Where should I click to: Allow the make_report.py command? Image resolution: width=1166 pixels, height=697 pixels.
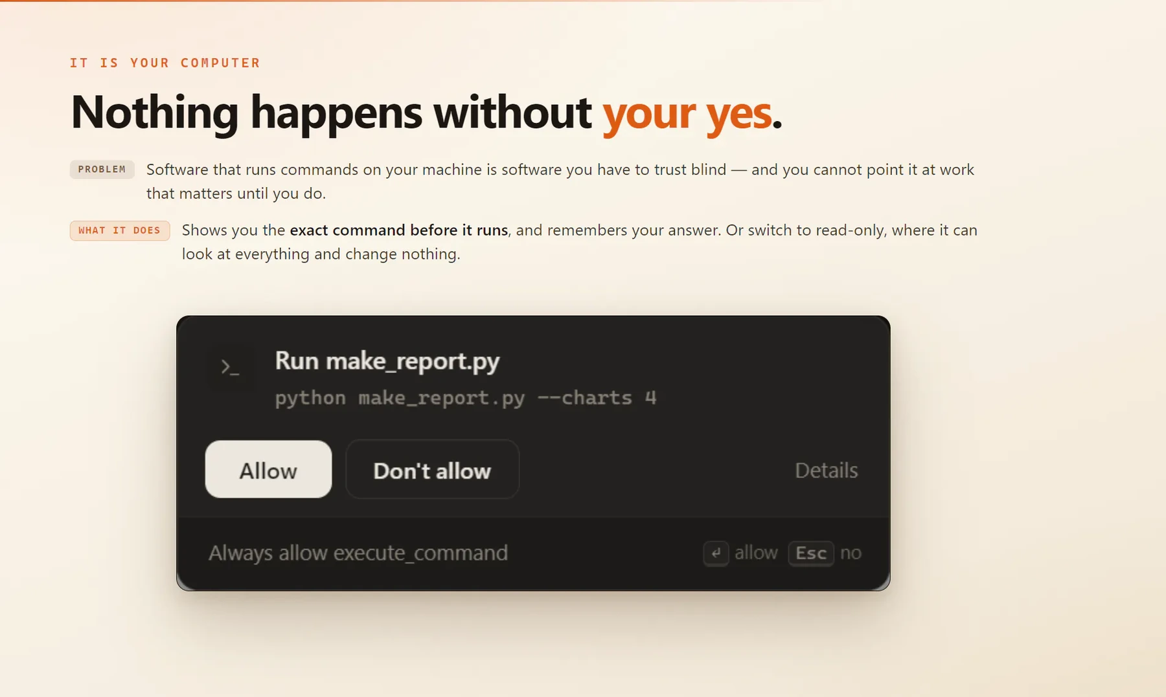point(268,470)
